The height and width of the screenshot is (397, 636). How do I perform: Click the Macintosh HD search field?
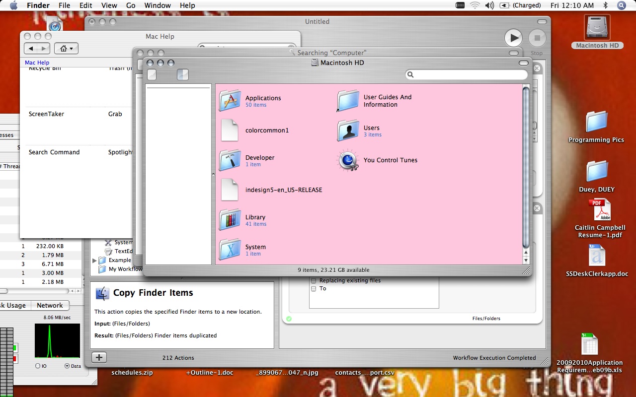click(x=467, y=74)
